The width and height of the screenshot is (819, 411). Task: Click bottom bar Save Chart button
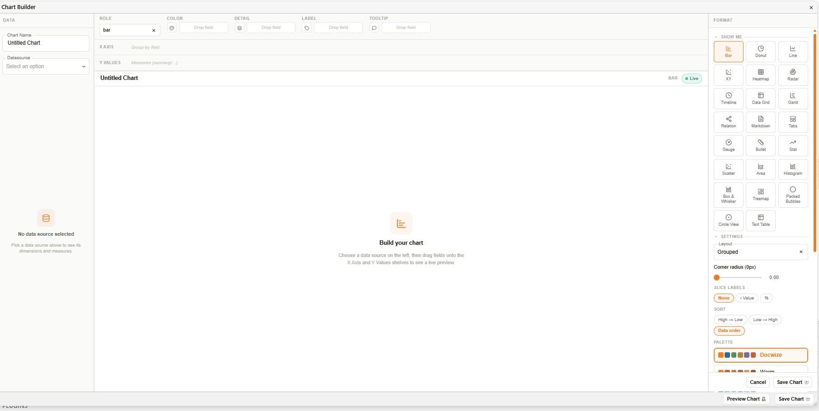(x=794, y=399)
